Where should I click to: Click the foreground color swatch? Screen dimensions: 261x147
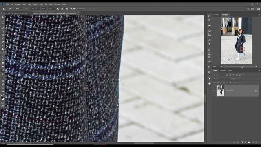[x=2, y=98]
